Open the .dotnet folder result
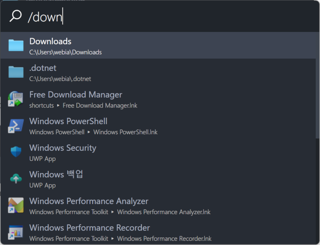This screenshot has width=320, height=245. pyautogui.click(x=158, y=72)
